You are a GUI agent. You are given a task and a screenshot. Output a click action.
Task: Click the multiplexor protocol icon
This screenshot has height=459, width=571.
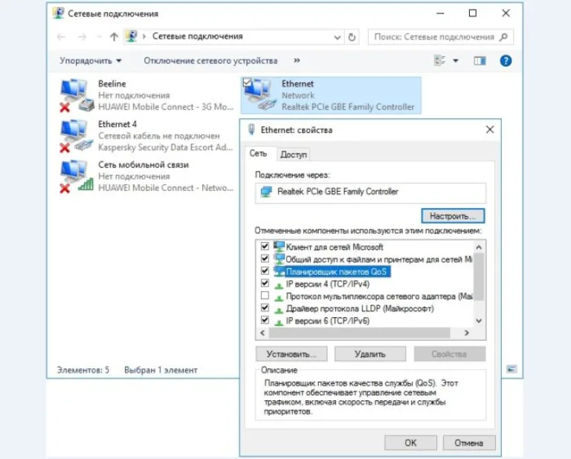pos(279,297)
